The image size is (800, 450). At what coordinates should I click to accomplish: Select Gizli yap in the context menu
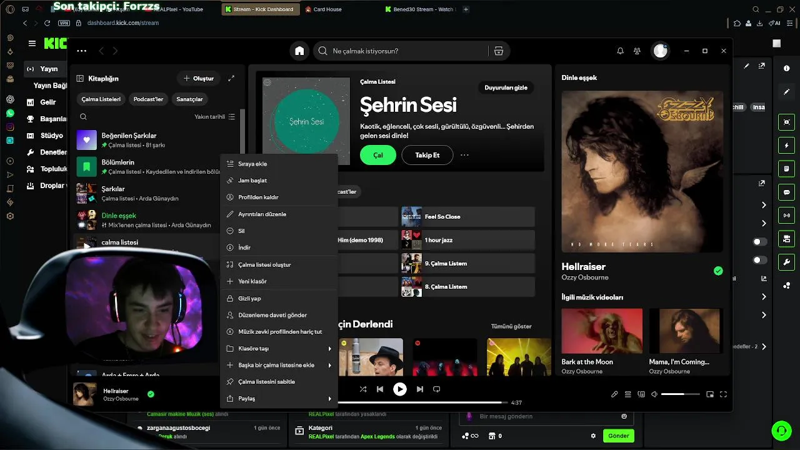click(278, 299)
